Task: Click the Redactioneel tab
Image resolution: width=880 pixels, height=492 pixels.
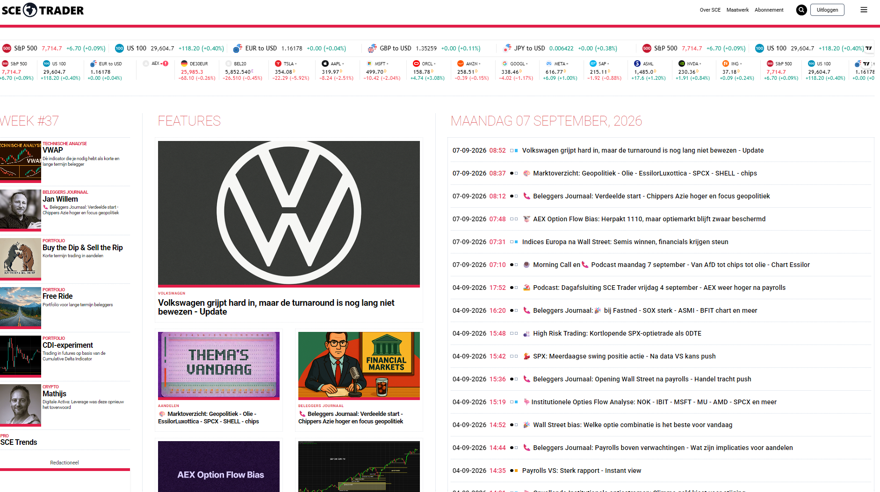Action: click(x=65, y=463)
